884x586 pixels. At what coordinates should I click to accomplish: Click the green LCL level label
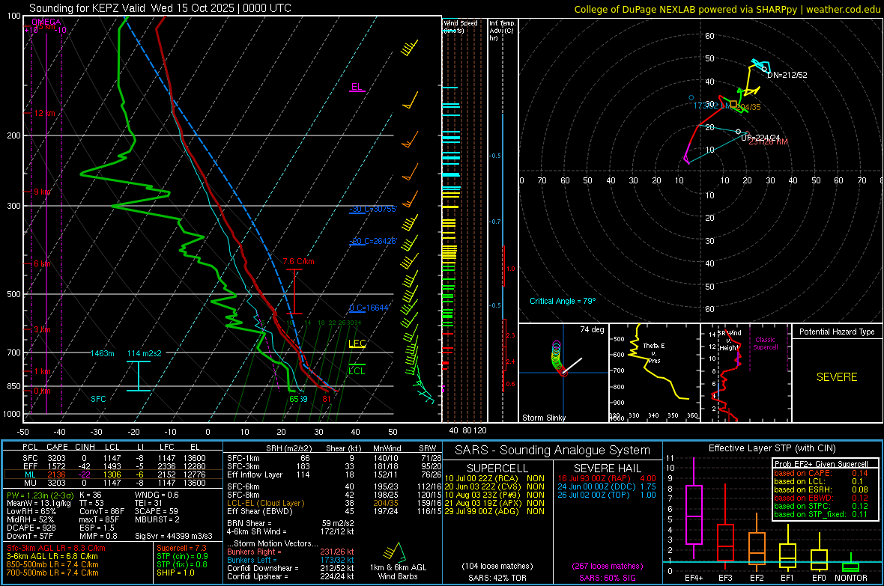(357, 370)
